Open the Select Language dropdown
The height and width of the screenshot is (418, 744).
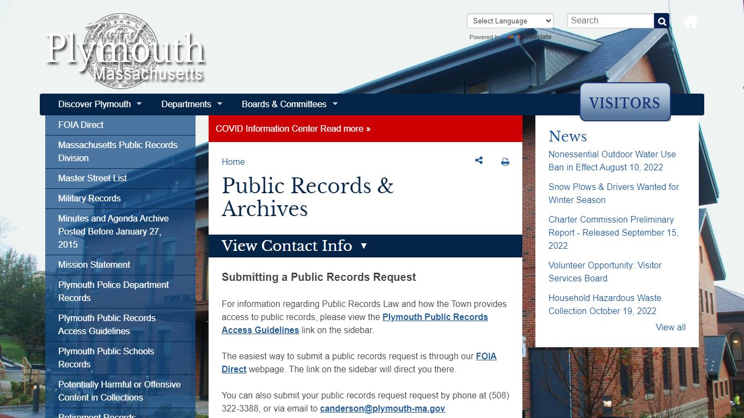point(510,21)
